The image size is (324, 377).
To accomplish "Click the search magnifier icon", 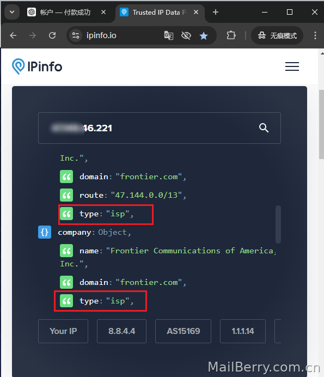I will pyautogui.click(x=264, y=128).
